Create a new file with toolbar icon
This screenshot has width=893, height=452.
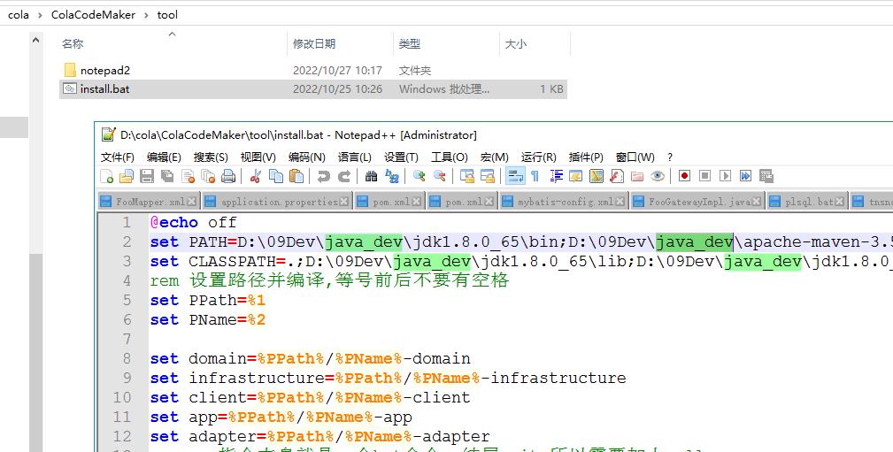coord(106,177)
